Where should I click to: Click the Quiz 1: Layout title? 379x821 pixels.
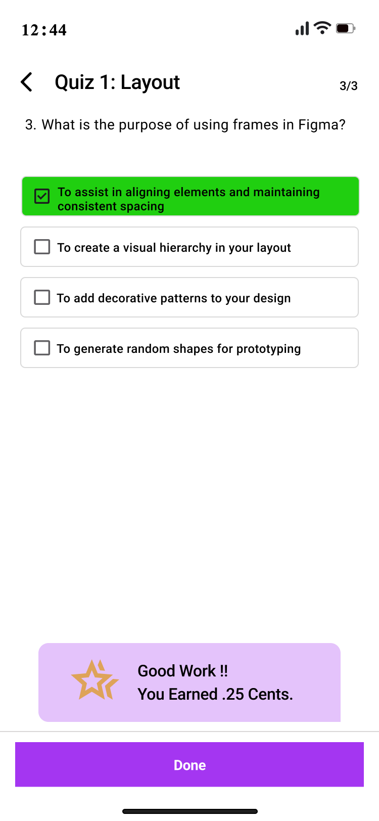(x=117, y=82)
